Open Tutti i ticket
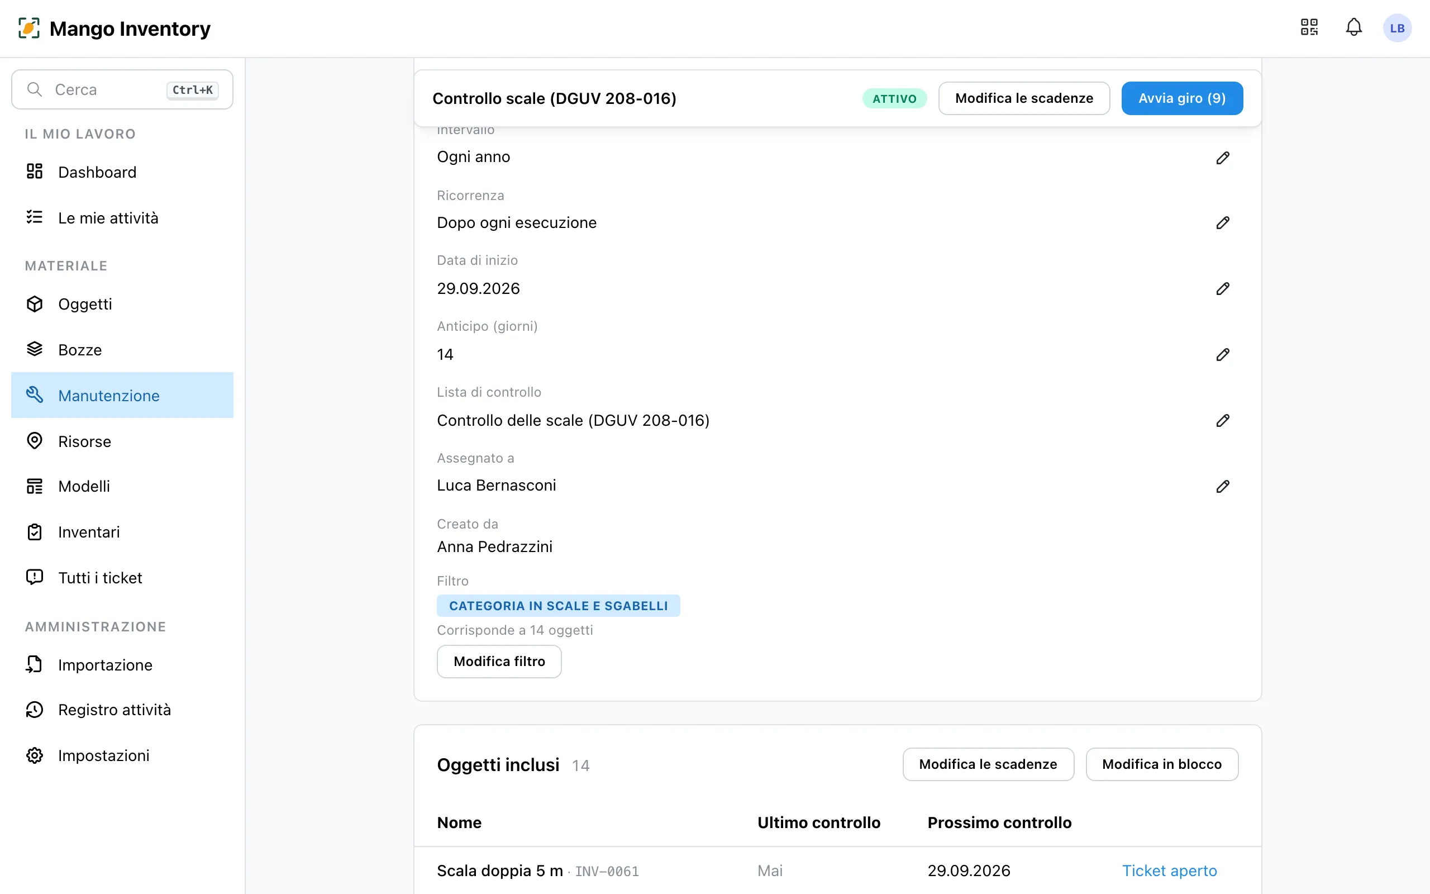Image resolution: width=1430 pixels, height=894 pixels. click(x=122, y=578)
